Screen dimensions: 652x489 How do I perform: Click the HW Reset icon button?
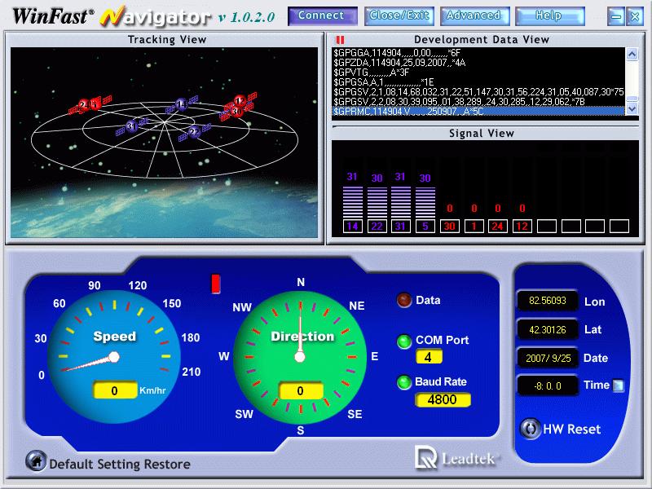[531, 429]
